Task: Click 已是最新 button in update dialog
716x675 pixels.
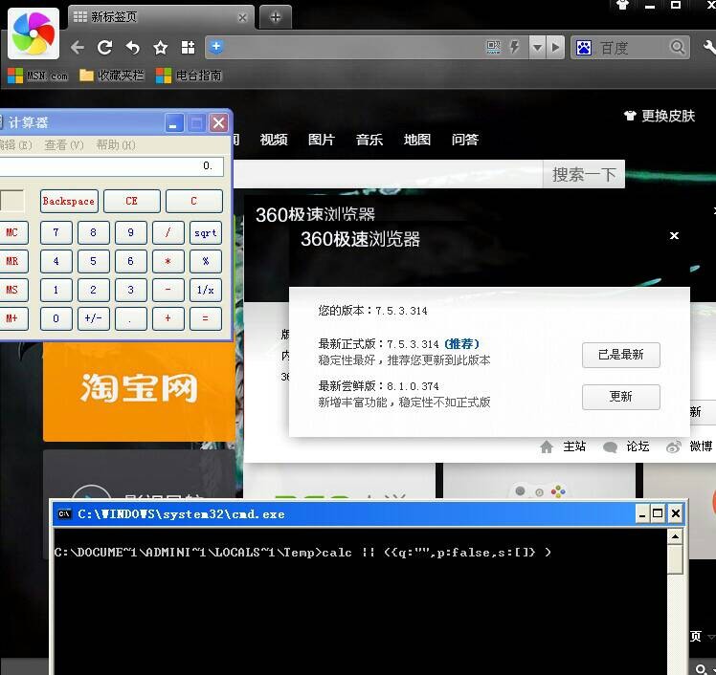Action: (x=620, y=355)
